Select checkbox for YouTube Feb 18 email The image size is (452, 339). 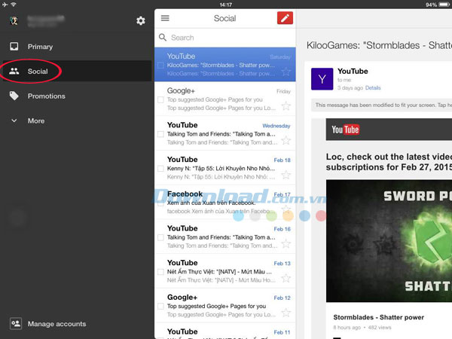pos(160,169)
